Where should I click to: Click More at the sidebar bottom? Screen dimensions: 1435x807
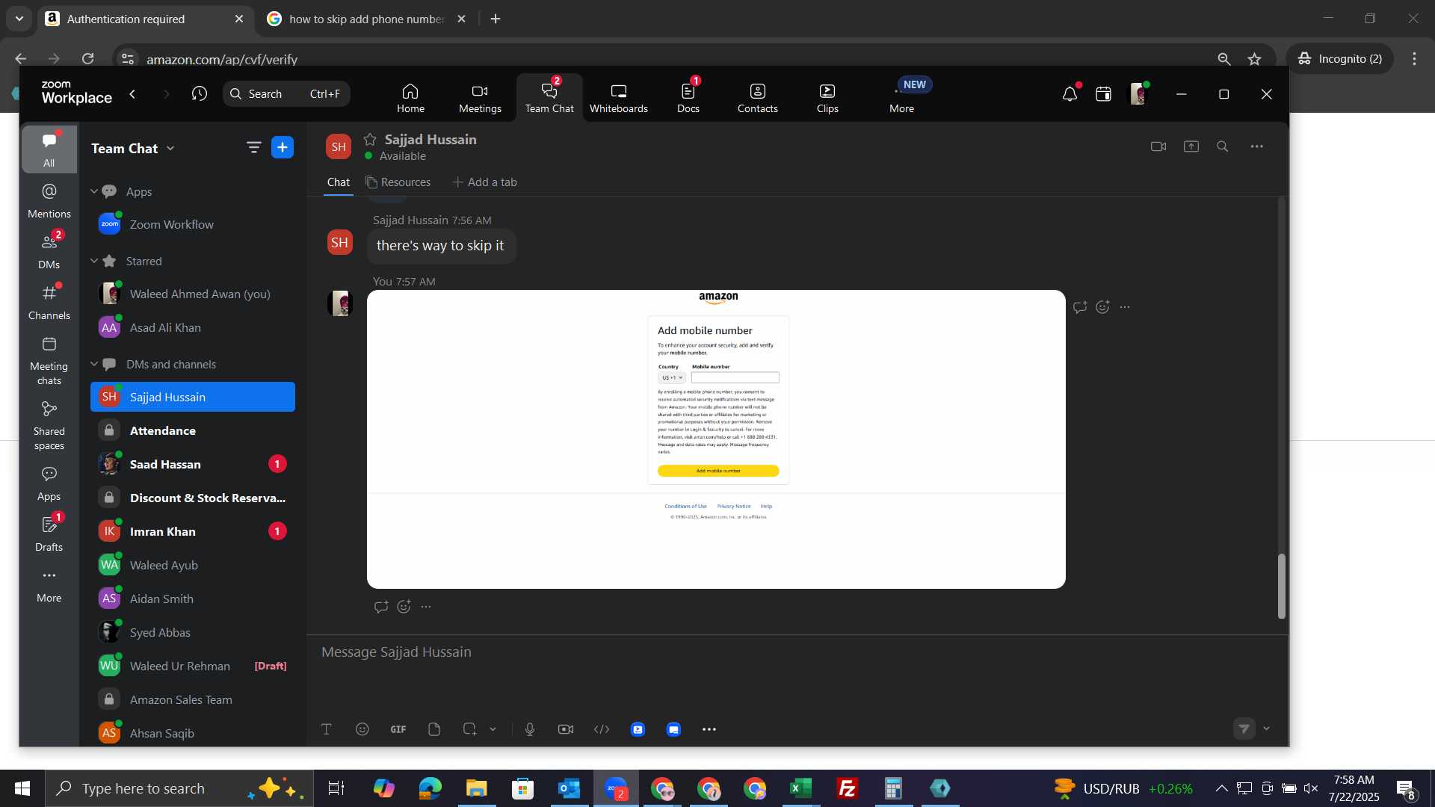tap(49, 585)
